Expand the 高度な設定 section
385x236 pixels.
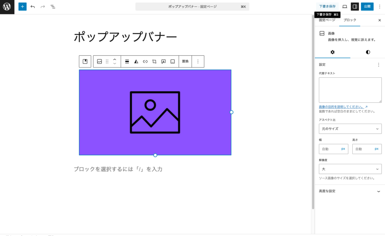click(x=350, y=191)
